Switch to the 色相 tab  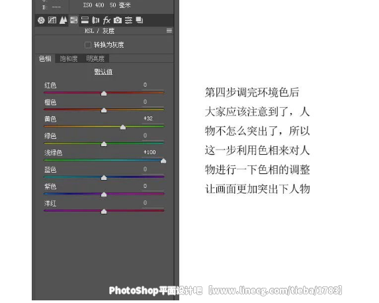[45, 58]
